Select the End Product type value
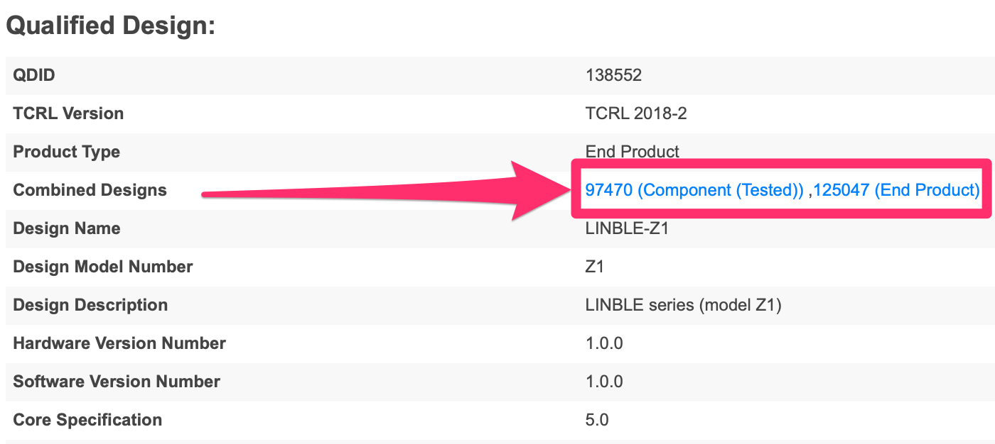Viewport: 995px width, 444px height. click(x=633, y=152)
